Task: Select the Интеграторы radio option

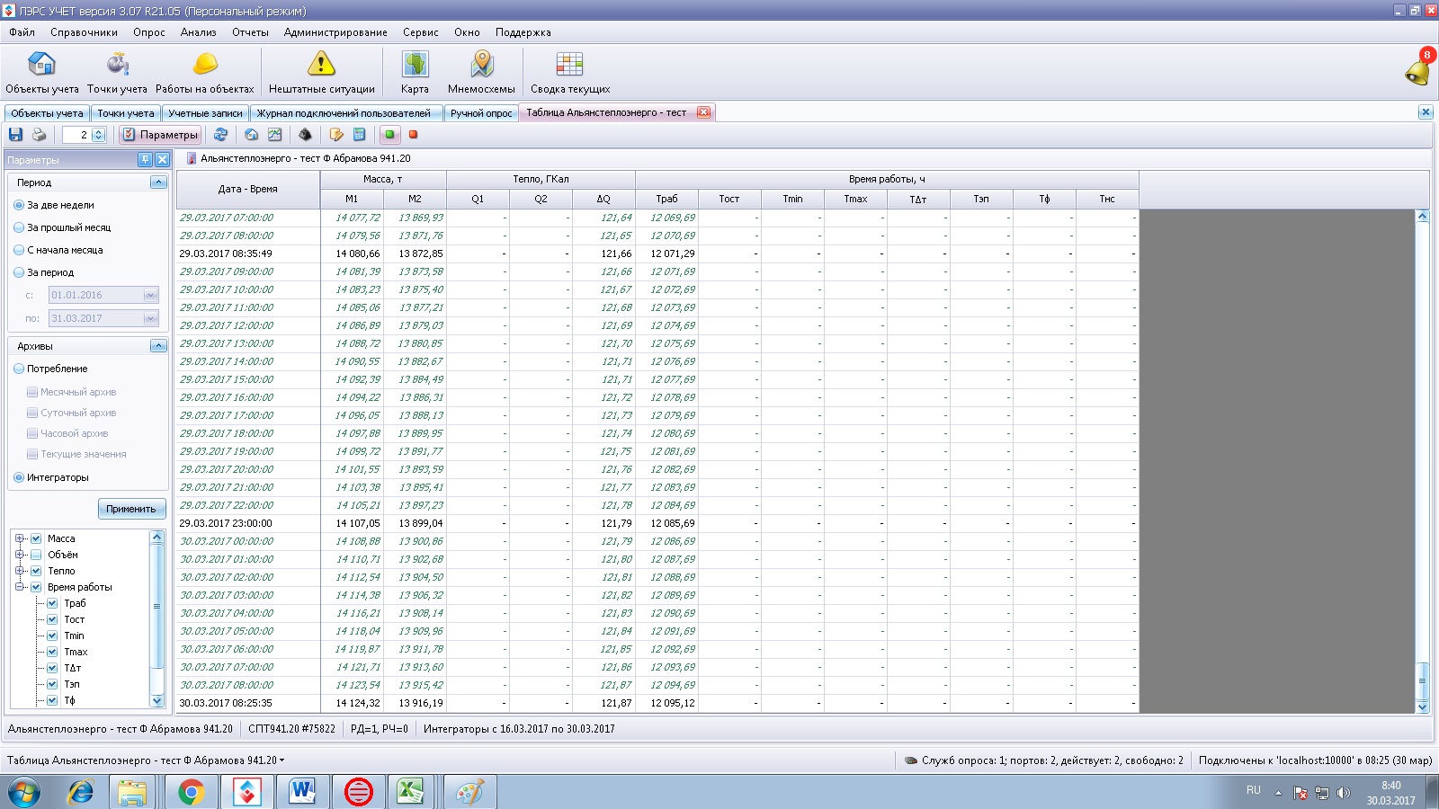Action: tap(19, 477)
